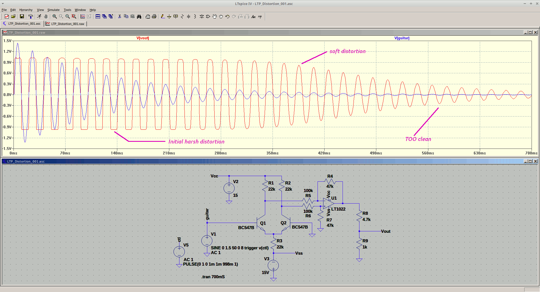This screenshot has width=540, height=292.
Task: Minimize the schematic .asc subwindow
Action: 525,161
